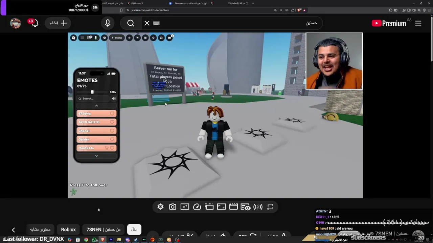Open the playback speed gauge

point(197,207)
